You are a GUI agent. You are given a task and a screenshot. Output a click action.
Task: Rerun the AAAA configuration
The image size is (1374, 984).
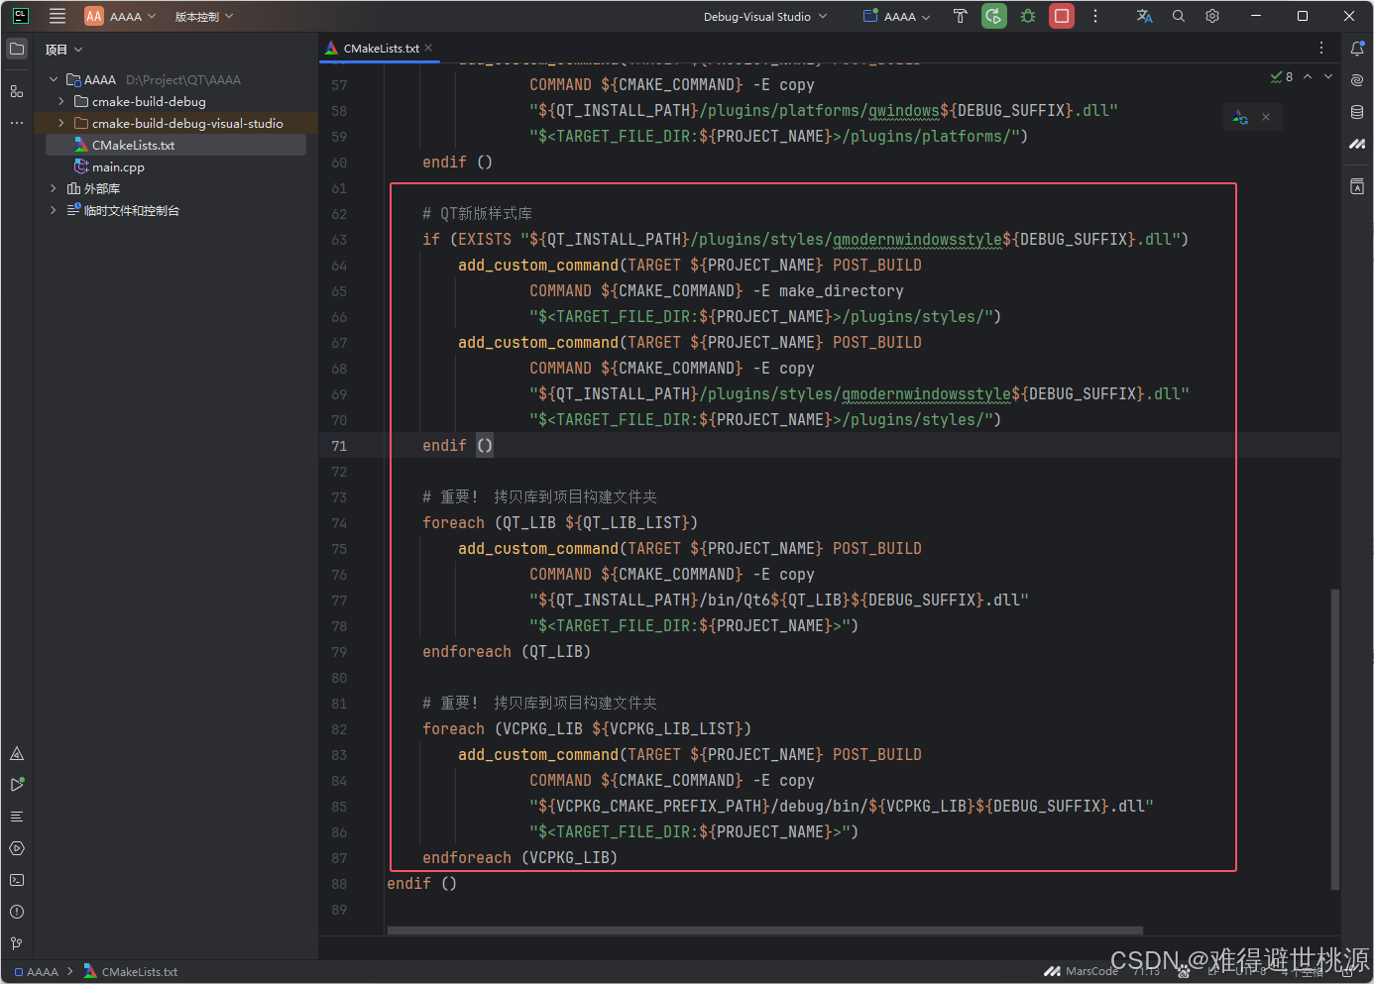[994, 16]
